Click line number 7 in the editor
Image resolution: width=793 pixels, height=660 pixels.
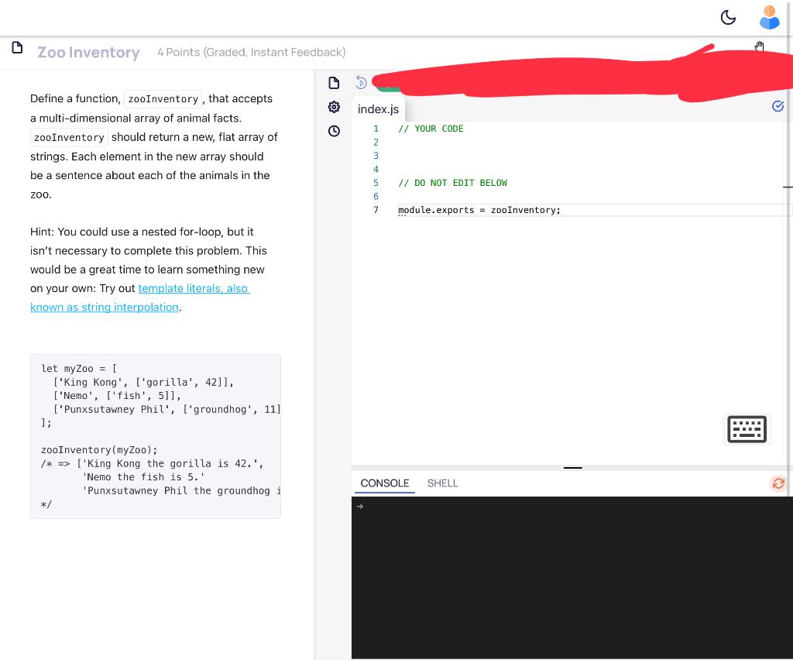[x=376, y=210]
